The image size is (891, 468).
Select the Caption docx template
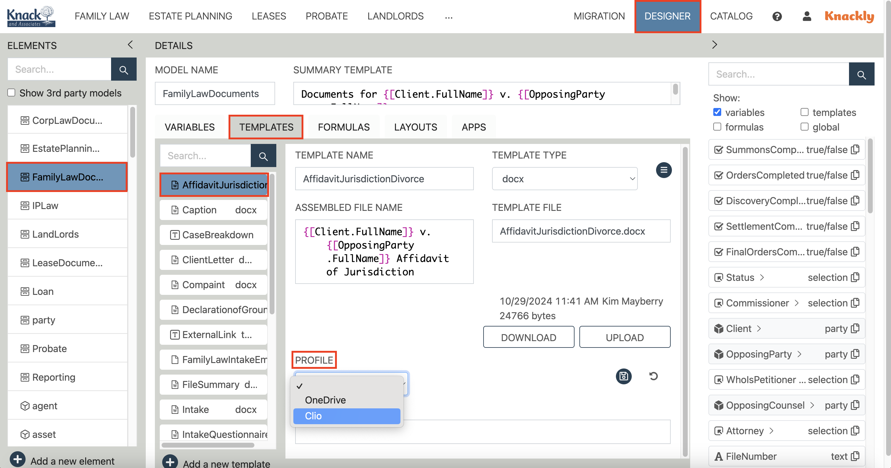(x=213, y=210)
